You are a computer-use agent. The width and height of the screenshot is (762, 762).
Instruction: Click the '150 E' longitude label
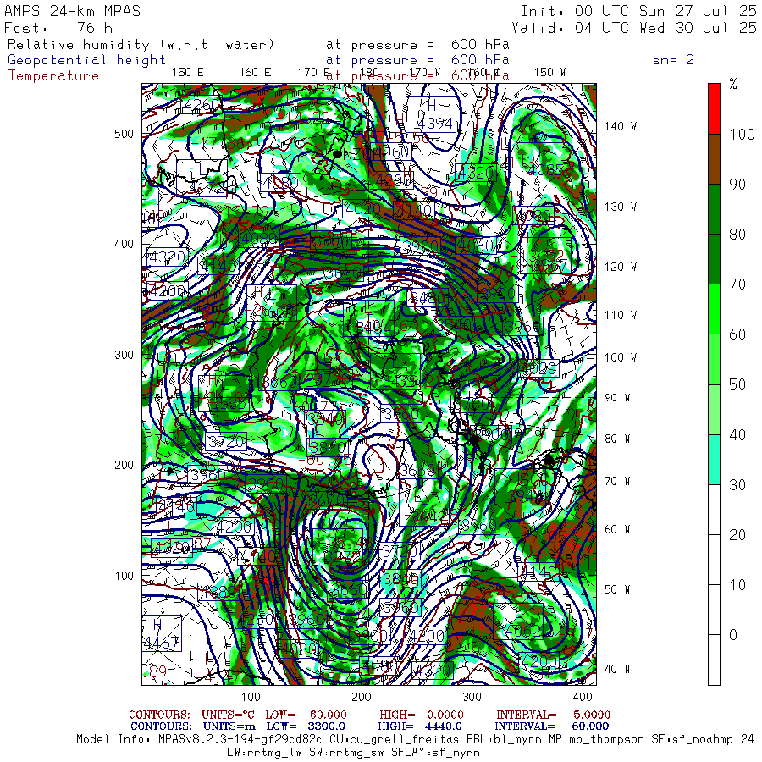188,72
